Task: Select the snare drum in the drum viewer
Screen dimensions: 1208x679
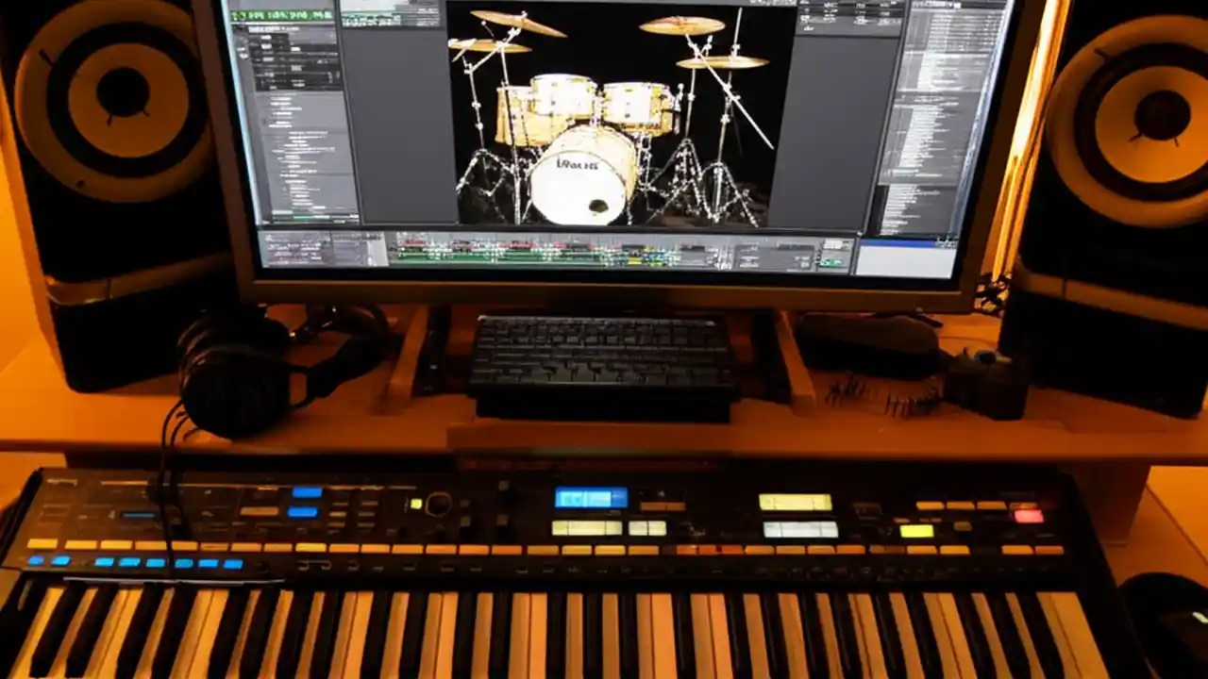Action: 514,111
